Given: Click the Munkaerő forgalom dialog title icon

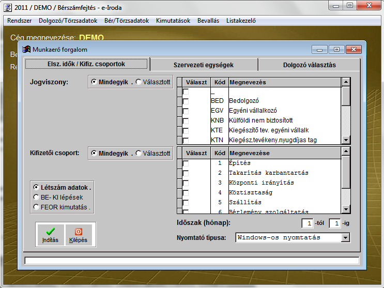Looking at the screenshot, I should point(26,50).
